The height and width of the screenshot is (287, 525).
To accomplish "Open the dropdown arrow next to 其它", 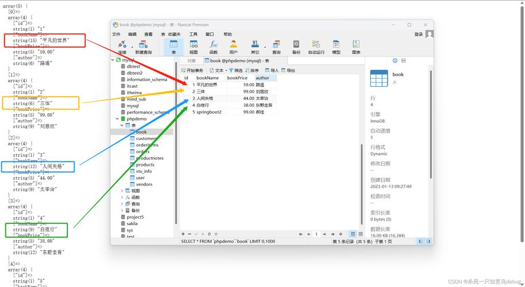I will click(265, 48).
